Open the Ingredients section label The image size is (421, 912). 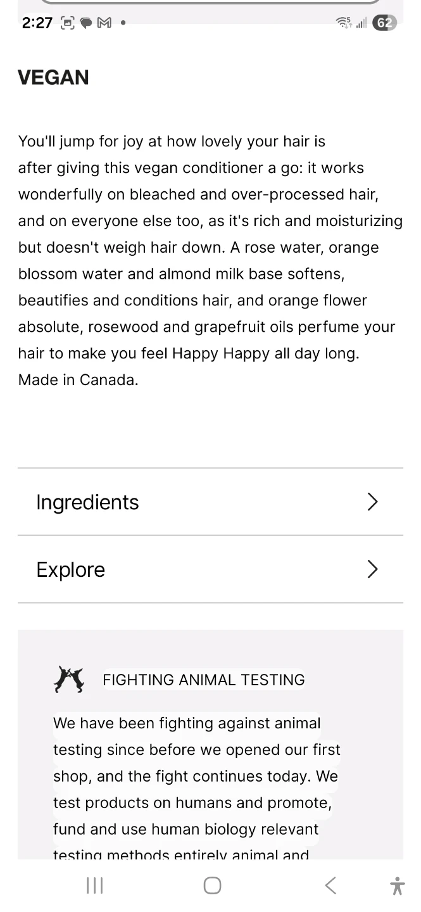point(87,502)
